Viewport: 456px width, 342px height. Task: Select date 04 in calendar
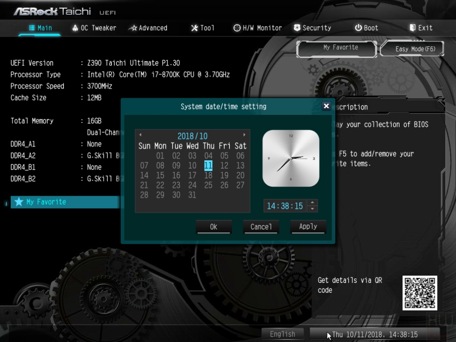tap(208, 156)
